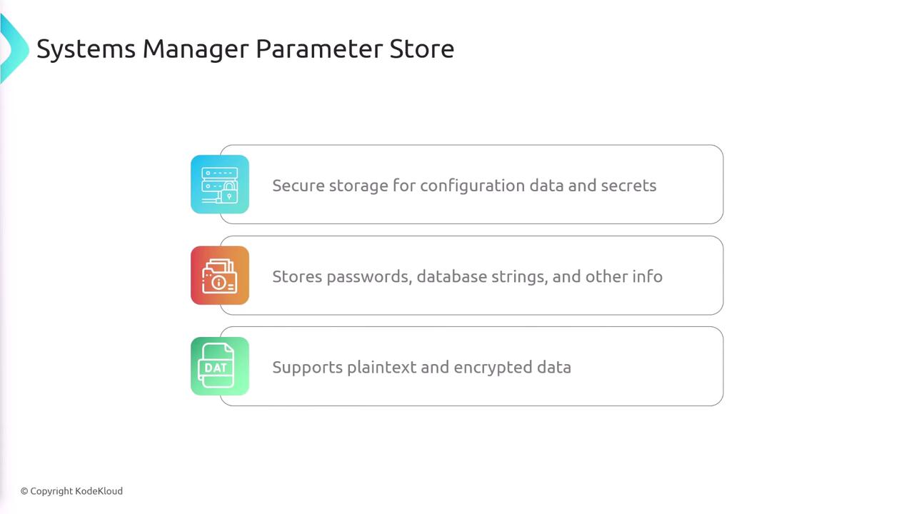
Task: Click the word "database" in second card
Action: [451, 276]
